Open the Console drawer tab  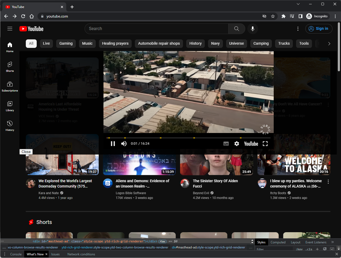coord(16,254)
